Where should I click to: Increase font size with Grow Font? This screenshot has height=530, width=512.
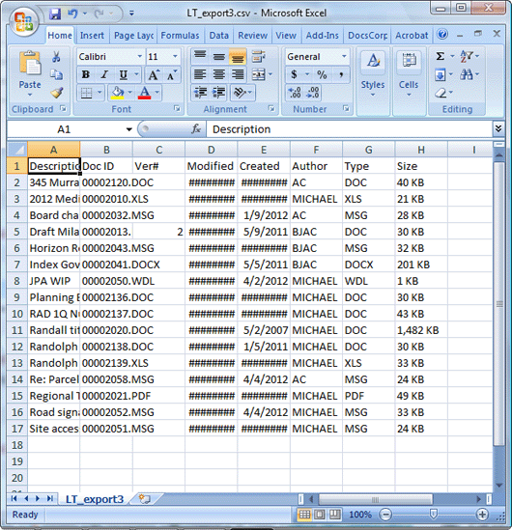point(154,74)
